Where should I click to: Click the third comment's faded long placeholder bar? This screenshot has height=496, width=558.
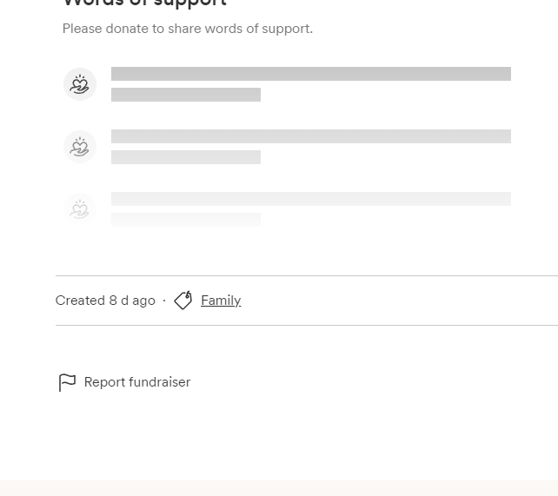pos(310,199)
